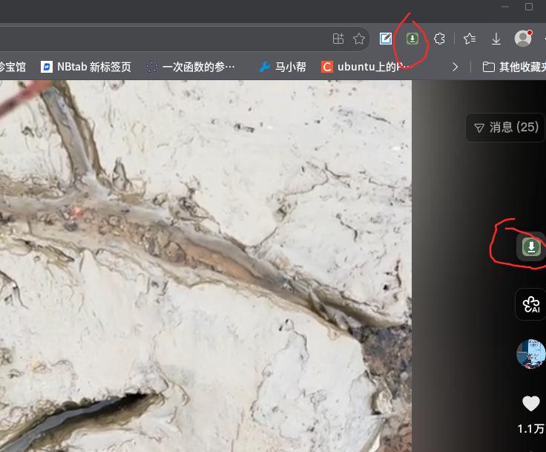Click the add-apps grid icon in address bar
Viewport: 546px width, 452px height.
338,39
